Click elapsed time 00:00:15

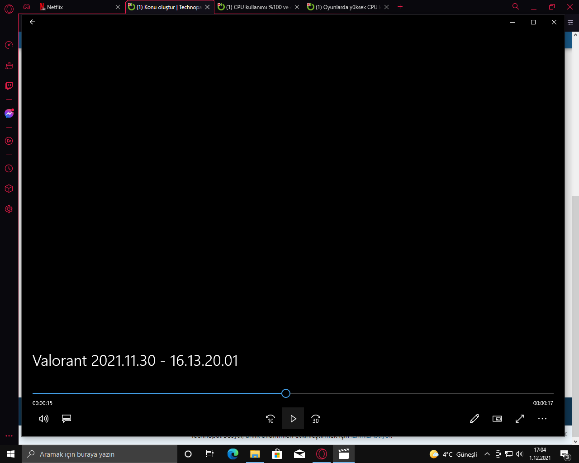pos(43,403)
